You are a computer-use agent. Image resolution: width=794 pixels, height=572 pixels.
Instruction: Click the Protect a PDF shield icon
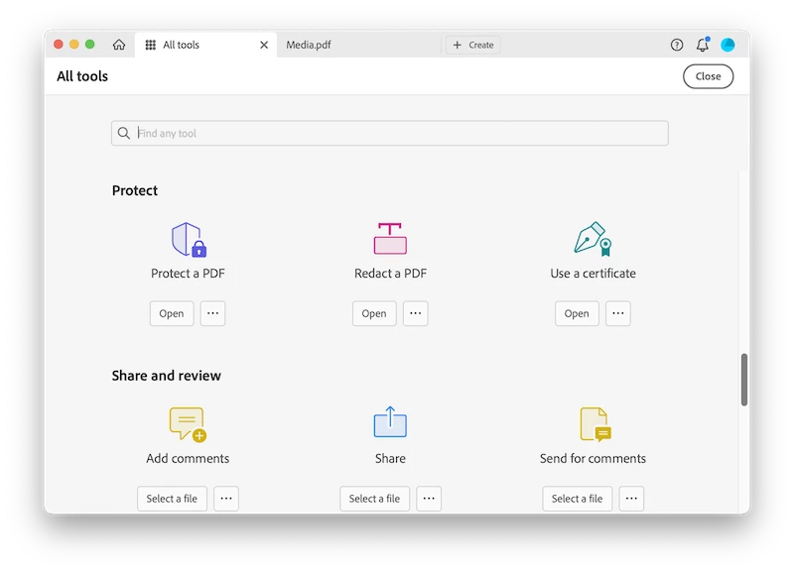pos(189,239)
